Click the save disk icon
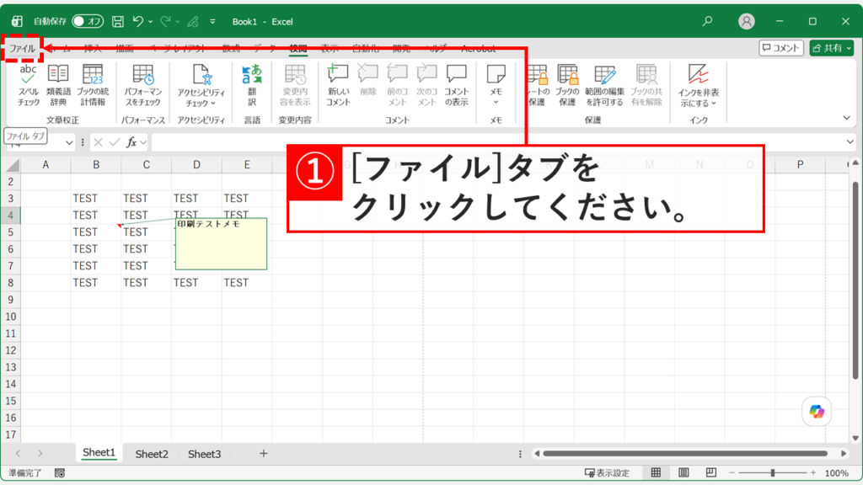863x485 pixels. point(118,21)
